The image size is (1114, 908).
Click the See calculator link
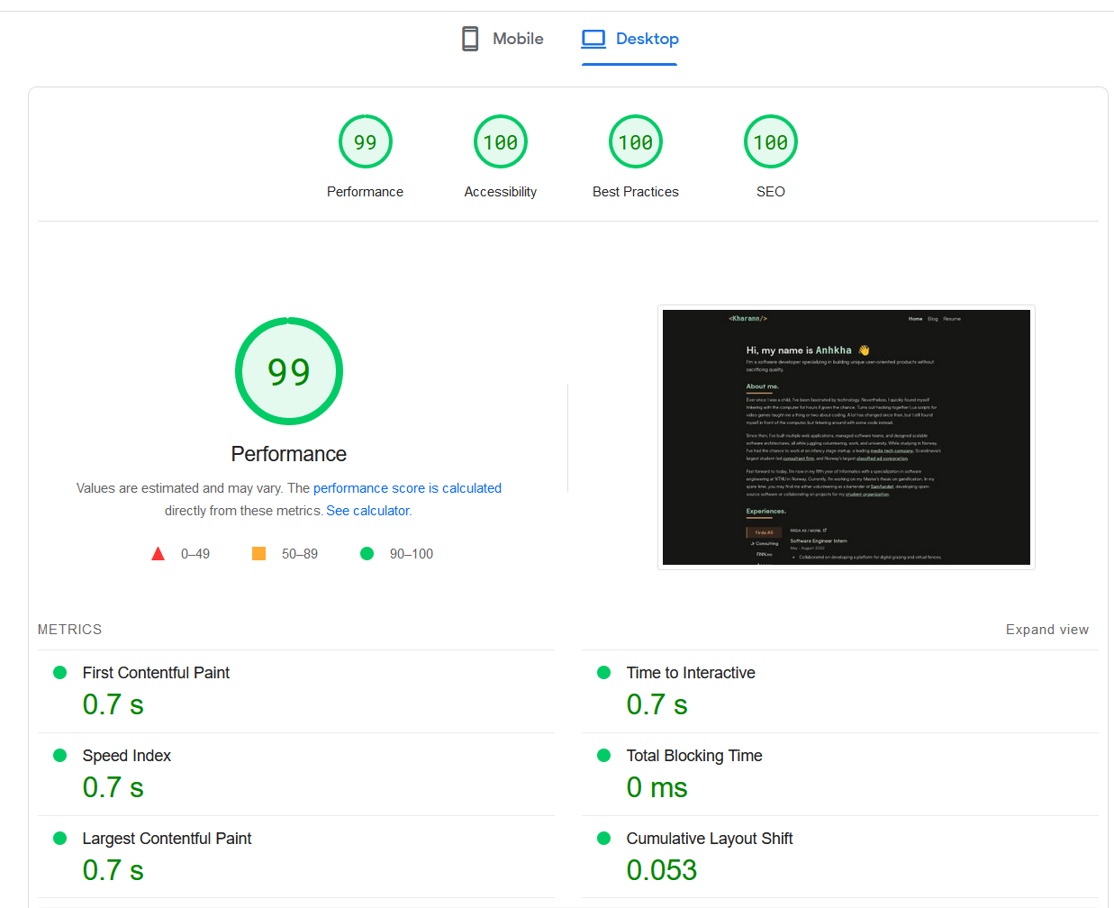click(367, 510)
